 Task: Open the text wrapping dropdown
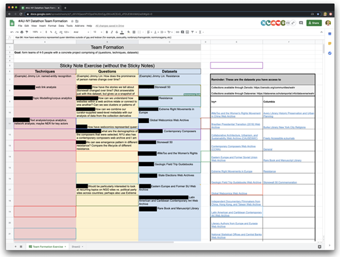[x=163, y=32]
